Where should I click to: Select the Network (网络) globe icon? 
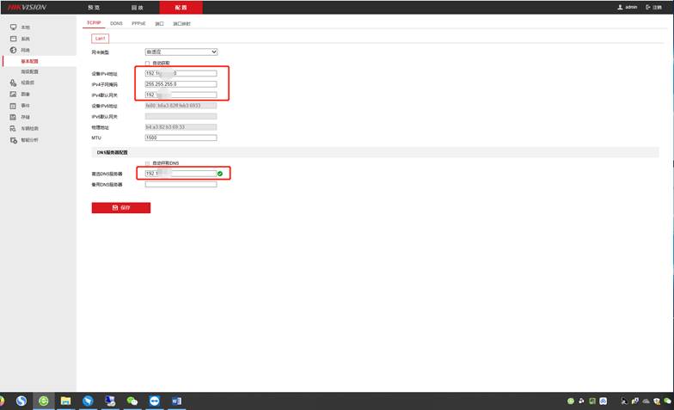click(13, 50)
